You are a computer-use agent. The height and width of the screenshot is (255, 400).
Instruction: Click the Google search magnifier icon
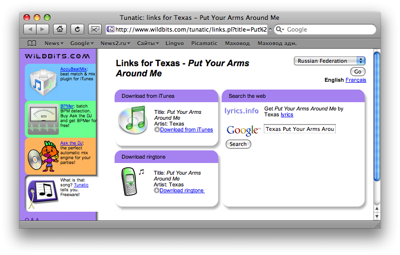click(x=280, y=29)
